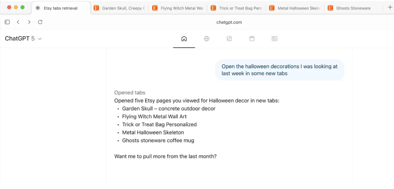
Task: Click 'Garden Skull – concrete outdoor decor'
Action: coord(169,109)
